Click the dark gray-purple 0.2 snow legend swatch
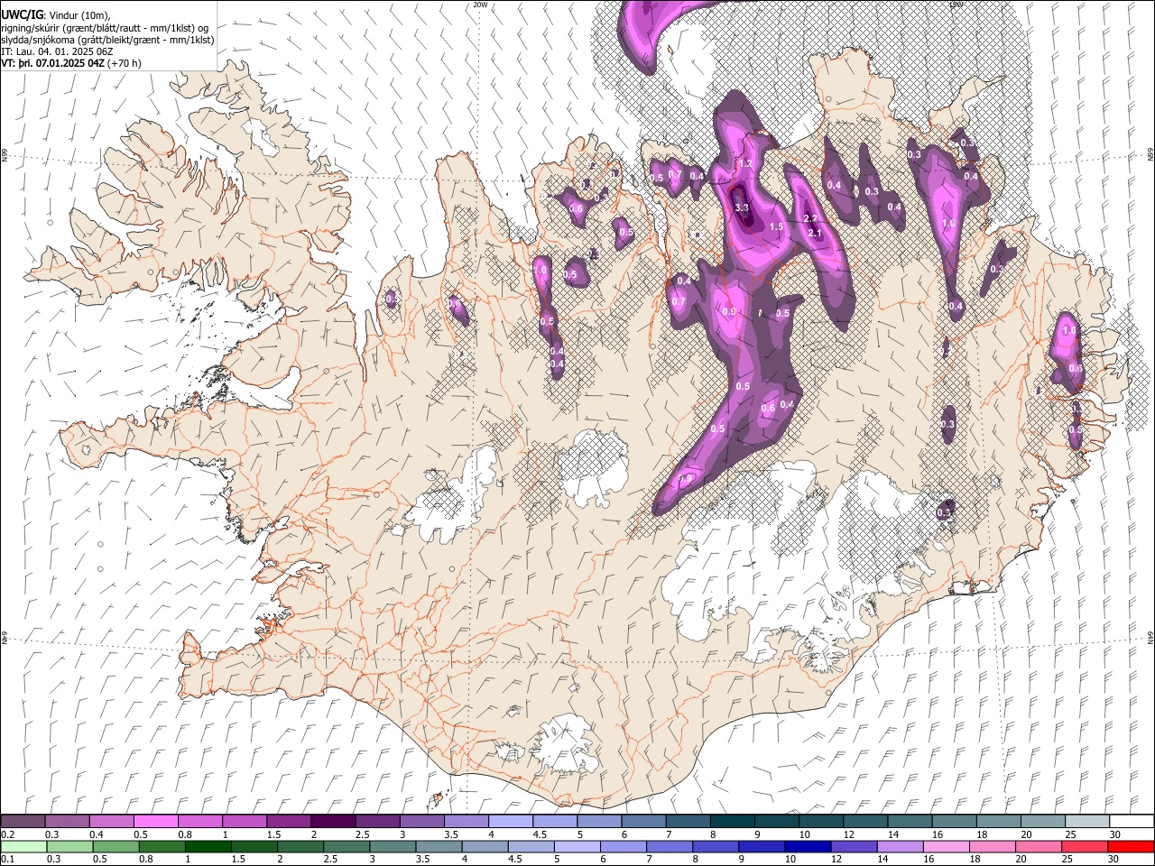The width and height of the screenshot is (1155, 866). 23,821
